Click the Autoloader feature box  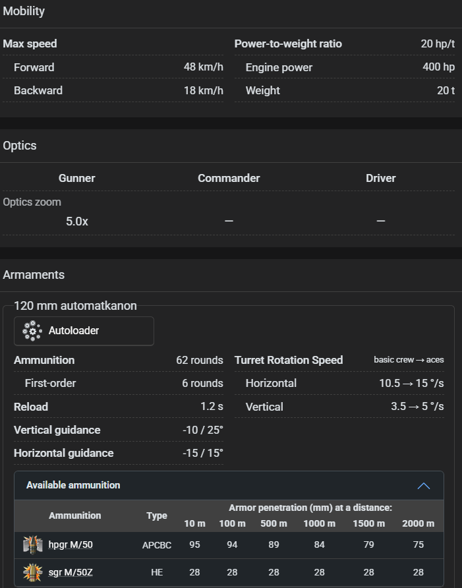(84, 331)
